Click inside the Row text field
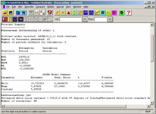The width and height of the screenshot is (156, 114). pyautogui.click(x=100, y=19)
